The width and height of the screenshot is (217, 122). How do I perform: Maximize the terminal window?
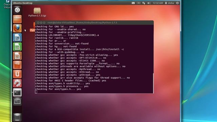click(44, 23)
